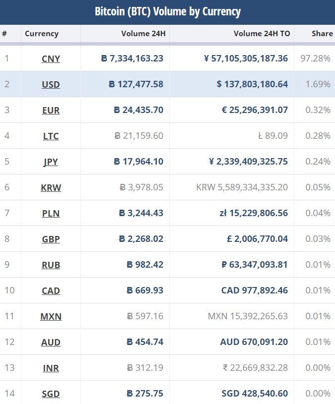
Task: Select the 0.04% share value
Action: [318, 213]
